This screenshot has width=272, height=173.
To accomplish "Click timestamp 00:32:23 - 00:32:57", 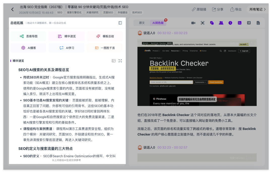I will click(x=172, y=148).
